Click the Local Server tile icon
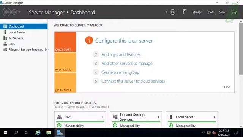The image size is (243, 137). click(x=171, y=117)
